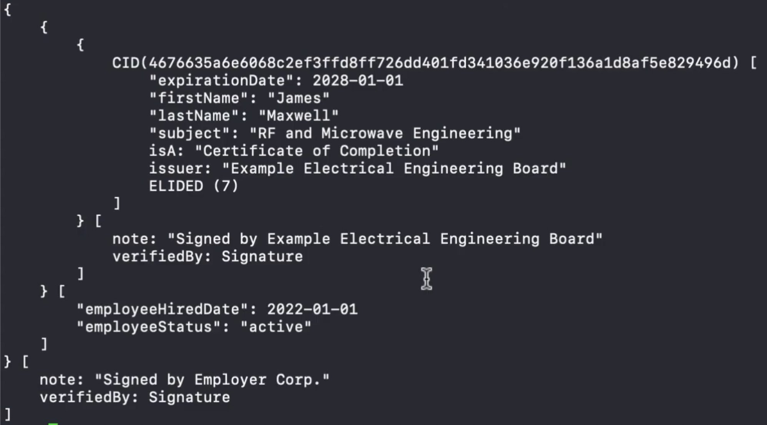Click the employeeHiredDate value 2022-01-01
Image resolution: width=767 pixels, height=425 pixels.
312,309
